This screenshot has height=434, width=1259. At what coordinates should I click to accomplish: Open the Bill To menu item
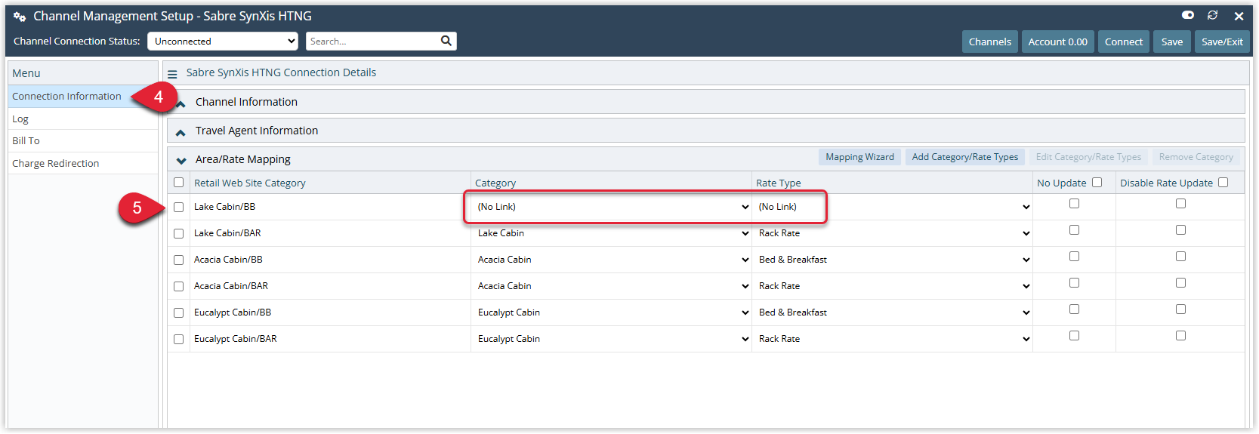pos(83,140)
